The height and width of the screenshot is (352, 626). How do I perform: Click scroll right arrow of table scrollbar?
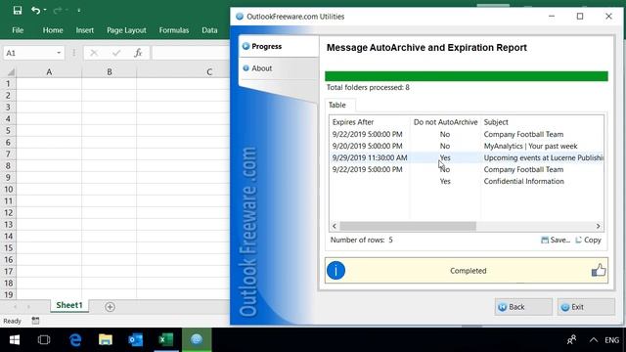pyautogui.click(x=598, y=226)
